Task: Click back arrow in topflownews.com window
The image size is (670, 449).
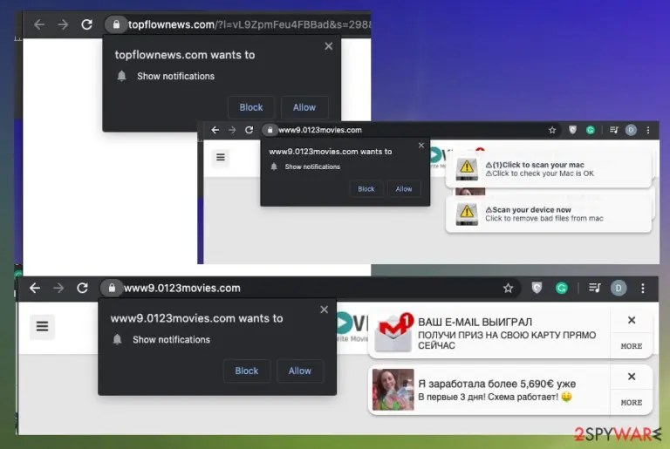Action: click(39, 24)
